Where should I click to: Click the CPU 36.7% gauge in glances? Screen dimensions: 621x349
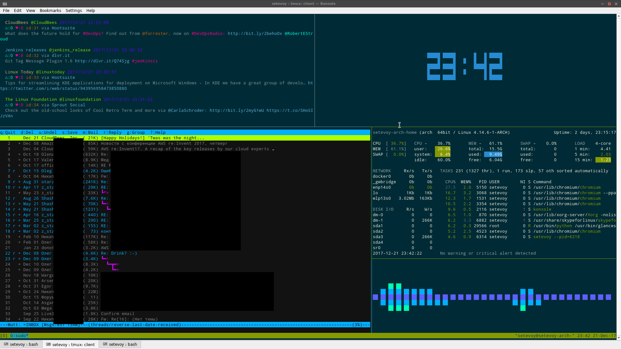click(x=389, y=143)
